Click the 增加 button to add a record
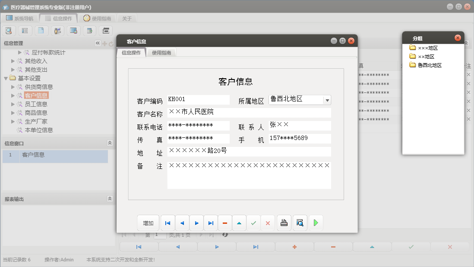The height and width of the screenshot is (267, 474). 148,222
